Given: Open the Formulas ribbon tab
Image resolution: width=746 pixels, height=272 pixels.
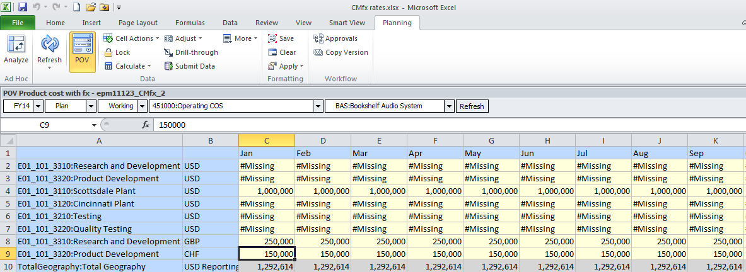Looking at the screenshot, I should tap(190, 23).
